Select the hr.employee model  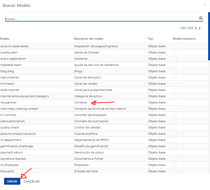(9, 165)
